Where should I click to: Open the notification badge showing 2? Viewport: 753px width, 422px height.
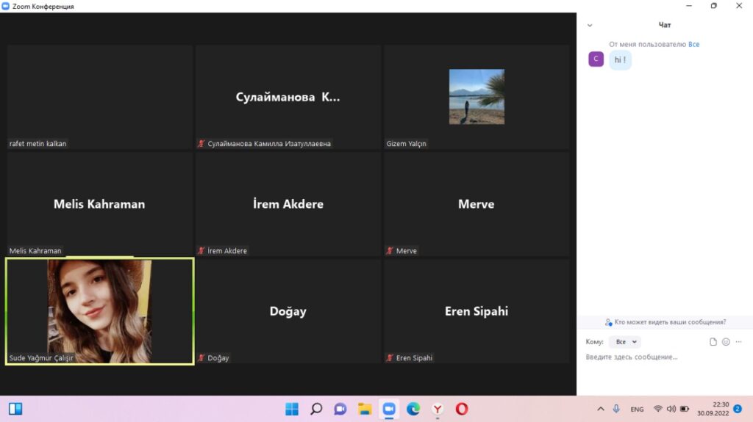point(738,409)
